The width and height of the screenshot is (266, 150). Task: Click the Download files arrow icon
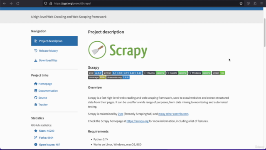(x=36, y=60)
